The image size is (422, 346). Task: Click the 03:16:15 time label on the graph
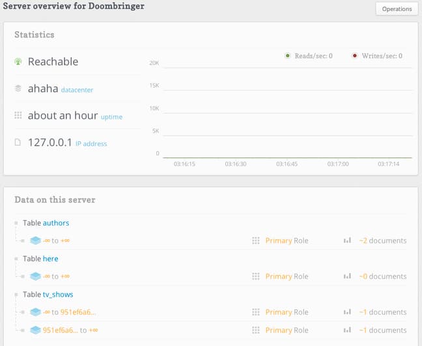tap(184, 164)
